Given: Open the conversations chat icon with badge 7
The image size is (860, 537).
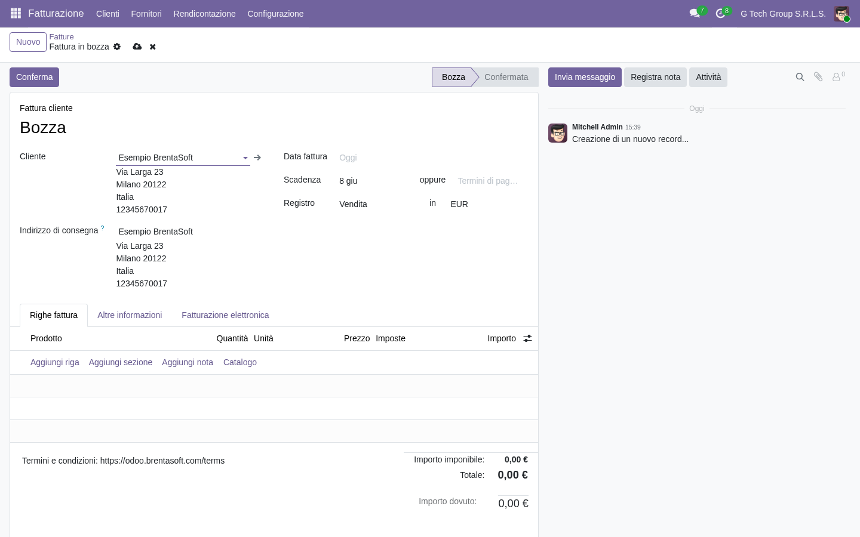Looking at the screenshot, I should point(695,13).
